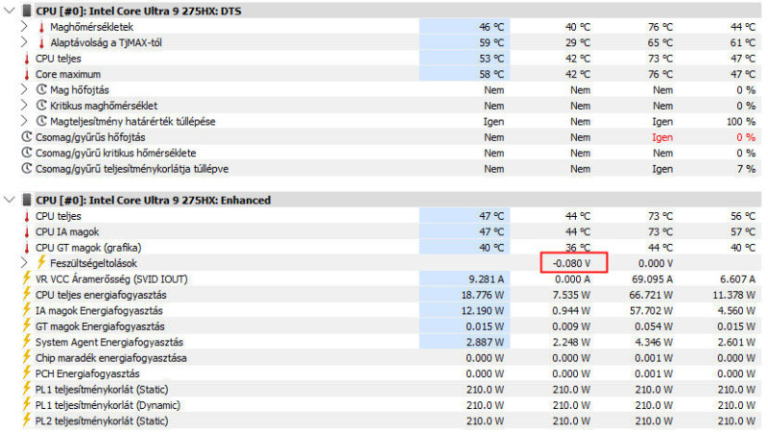Click the CPU chip icon of Enhanced header
This screenshot has width=768, height=433.
click(x=27, y=200)
